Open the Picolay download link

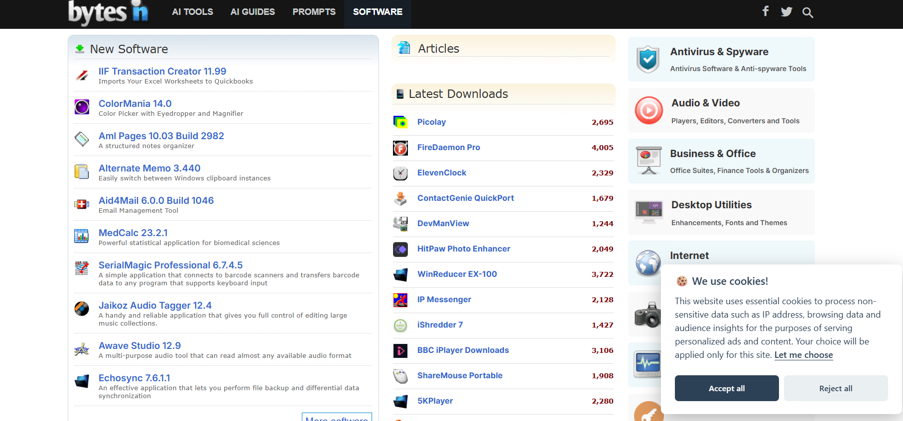[431, 122]
